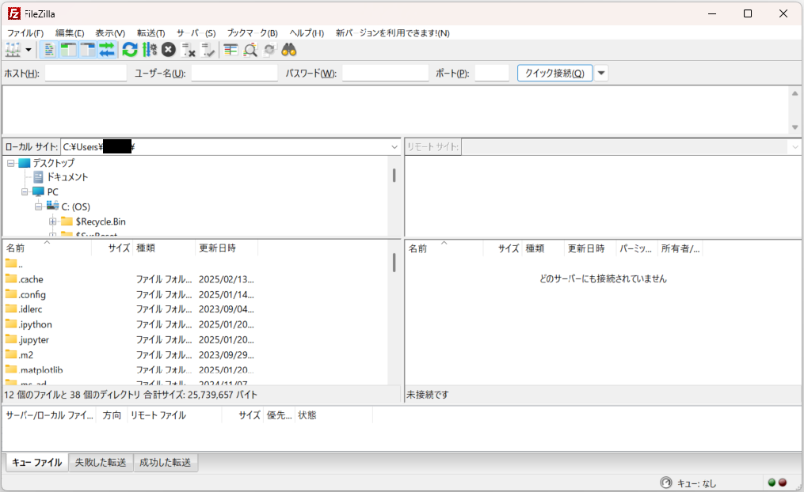Select the .m2 folder
This screenshot has width=804, height=492.
pos(25,355)
